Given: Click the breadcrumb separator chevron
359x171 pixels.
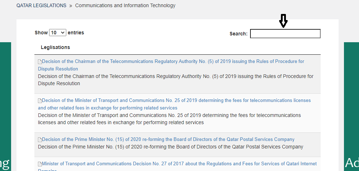Looking at the screenshot, I should (71, 6).
